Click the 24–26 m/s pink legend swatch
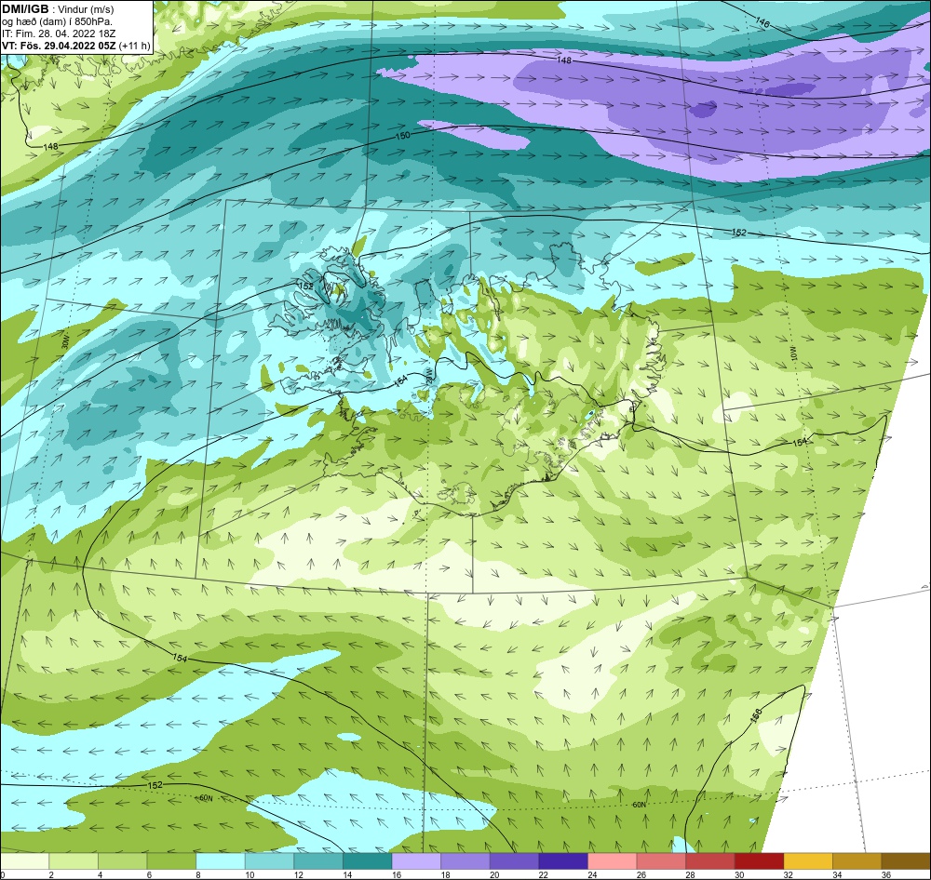The image size is (931, 880). click(613, 861)
